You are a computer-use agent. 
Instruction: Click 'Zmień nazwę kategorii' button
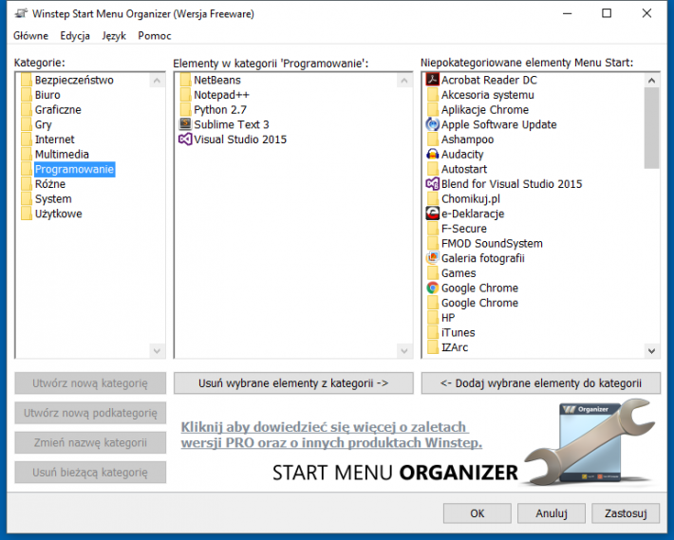pyautogui.click(x=90, y=442)
